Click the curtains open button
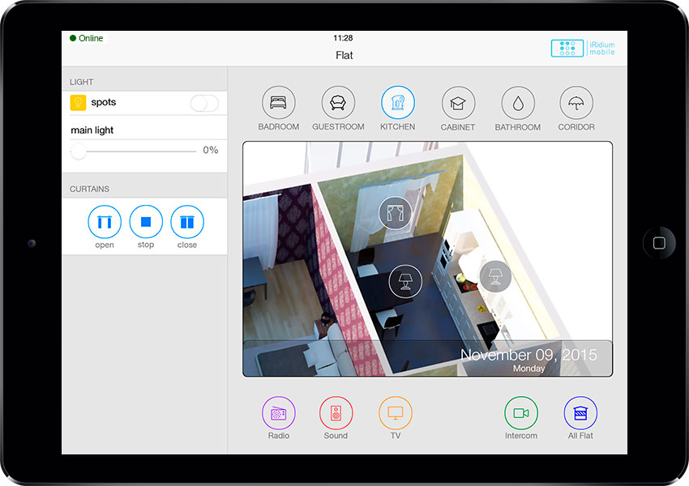Image resolution: width=689 pixels, height=486 pixels. [x=105, y=222]
